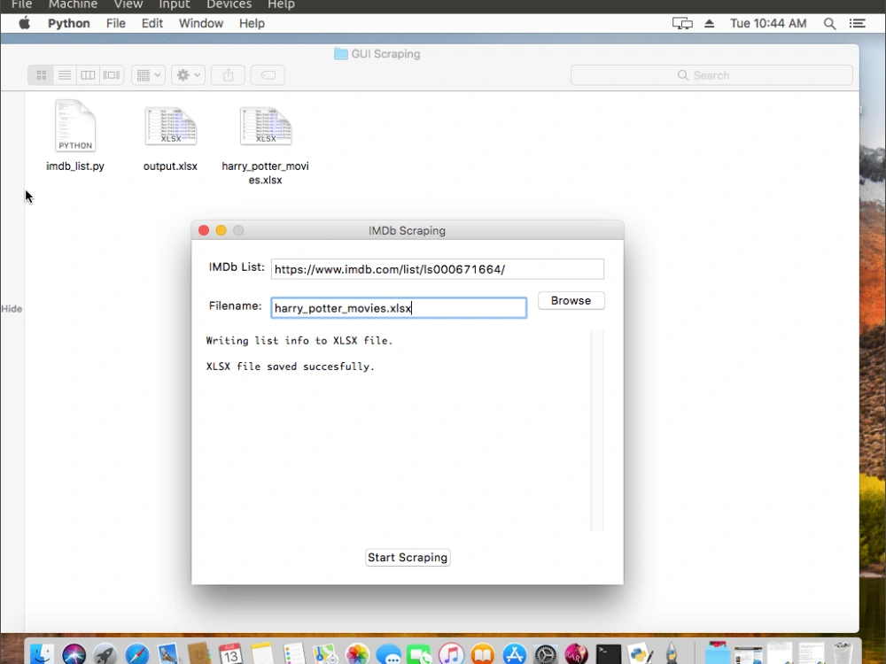Open App Store from the Dock

(x=514, y=654)
